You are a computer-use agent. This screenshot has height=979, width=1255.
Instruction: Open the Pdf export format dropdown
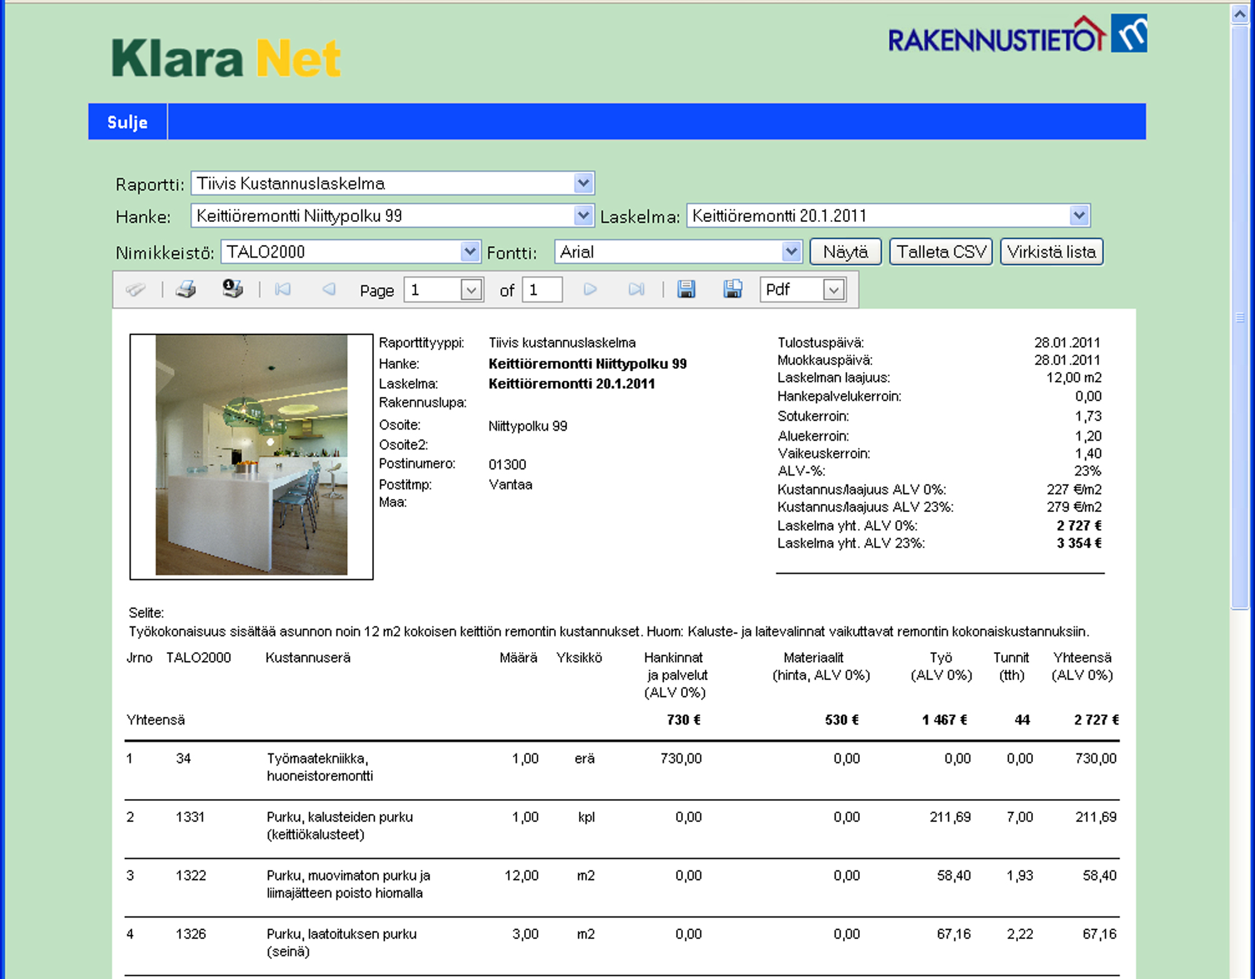pos(803,290)
